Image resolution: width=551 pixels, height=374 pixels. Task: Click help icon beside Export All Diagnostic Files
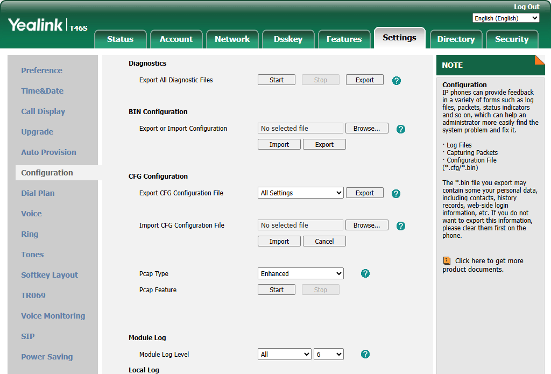click(397, 81)
